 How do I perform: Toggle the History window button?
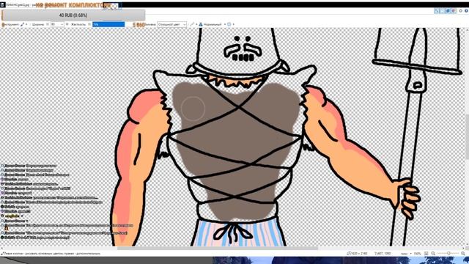443,11
